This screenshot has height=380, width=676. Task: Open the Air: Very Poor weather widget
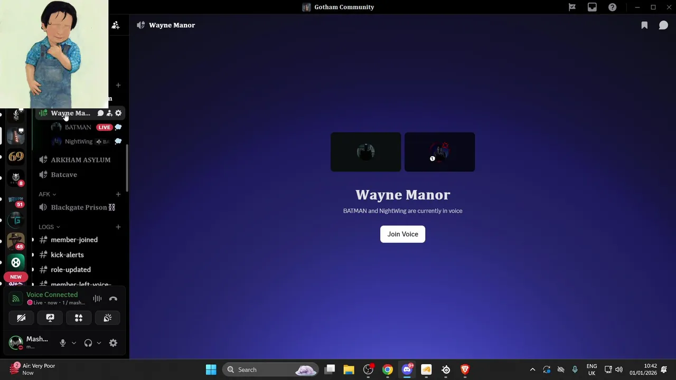(x=33, y=369)
